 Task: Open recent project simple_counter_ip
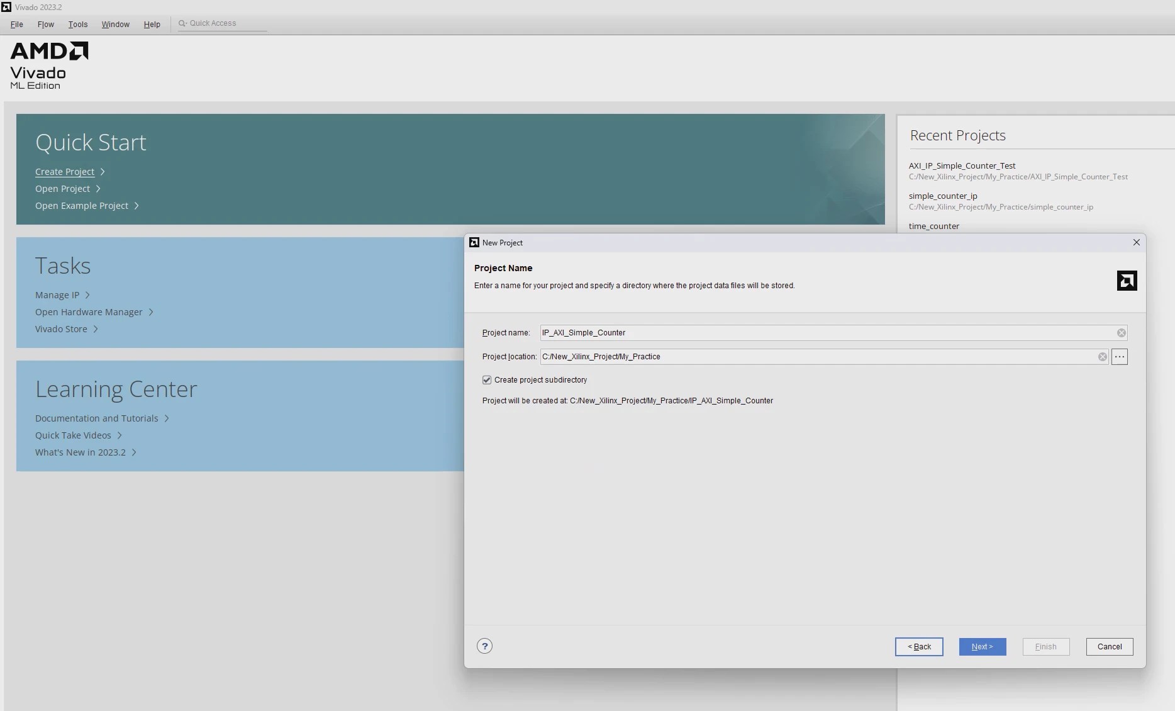point(1001,201)
